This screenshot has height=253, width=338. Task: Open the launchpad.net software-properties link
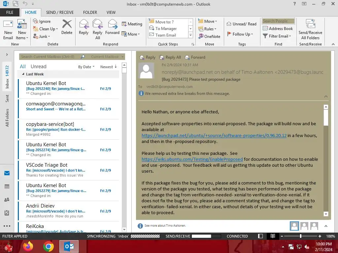coord(214,135)
